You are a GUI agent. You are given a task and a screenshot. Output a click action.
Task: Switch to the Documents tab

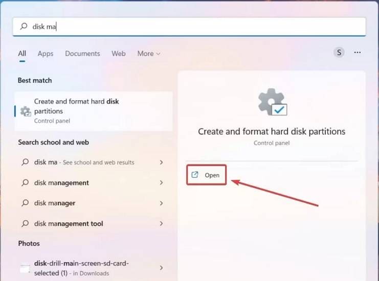pyautogui.click(x=82, y=53)
